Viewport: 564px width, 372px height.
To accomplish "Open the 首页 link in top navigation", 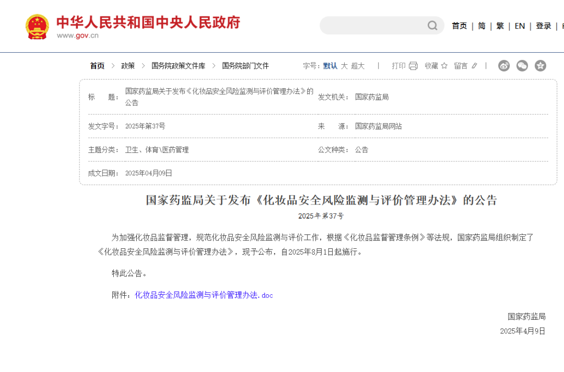I will [x=460, y=26].
